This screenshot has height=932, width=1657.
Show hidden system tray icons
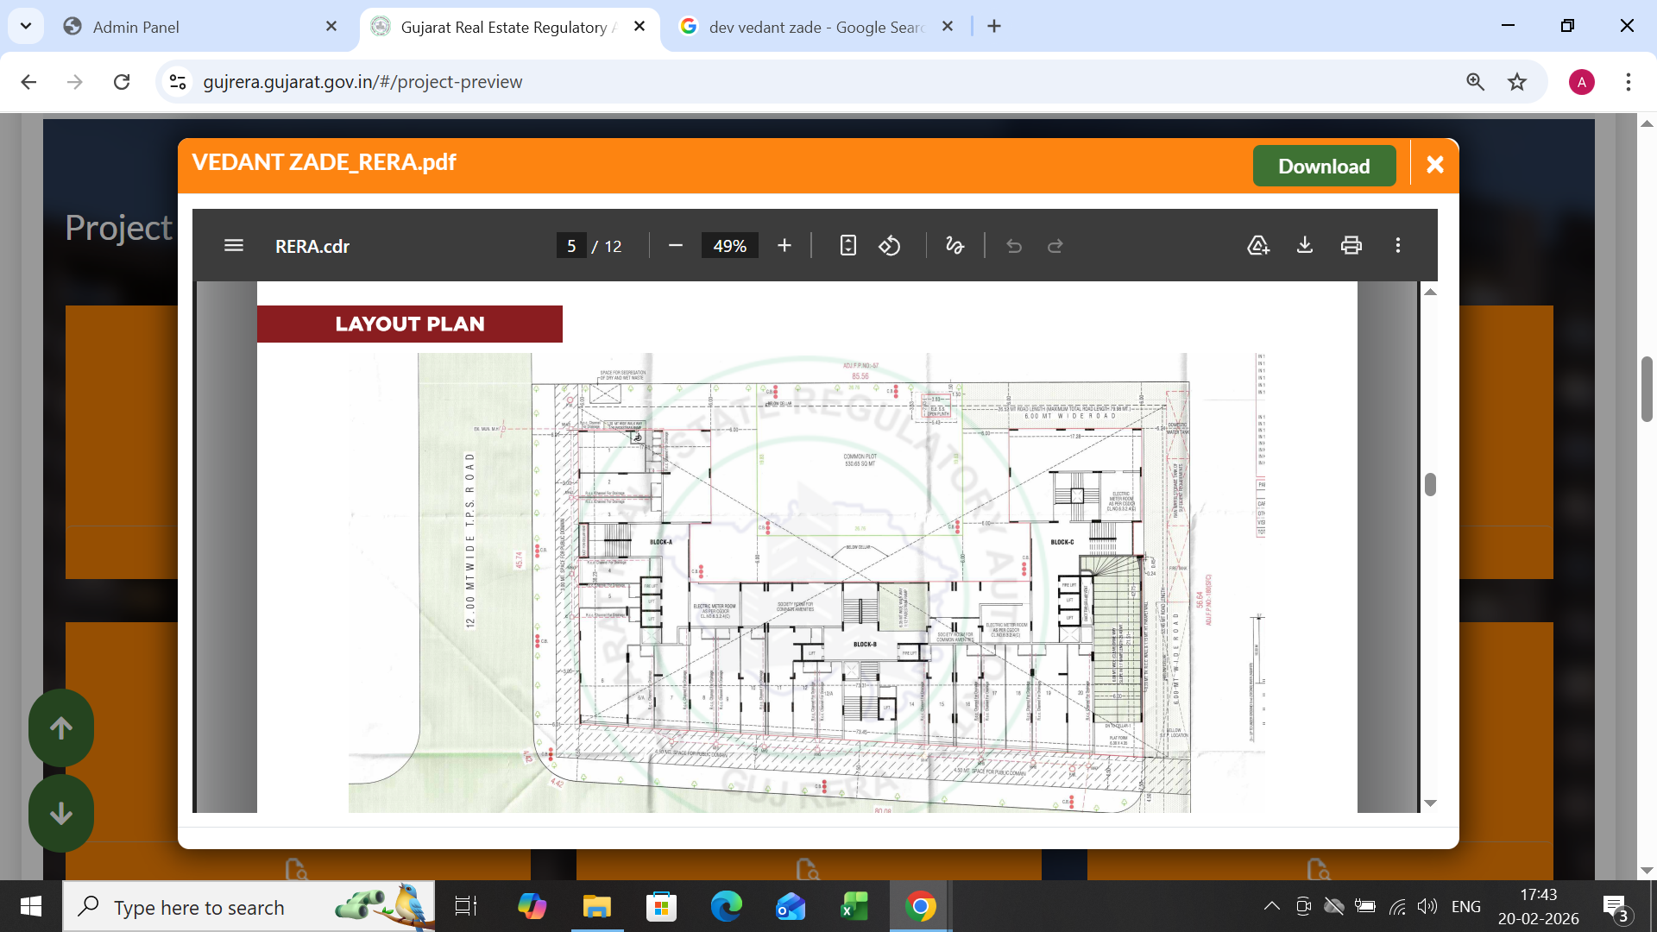pos(1271,906)
